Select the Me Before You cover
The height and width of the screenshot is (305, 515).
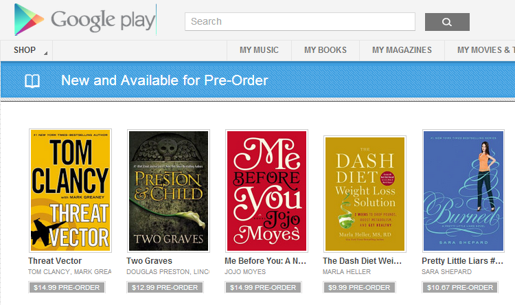point(266,190)
